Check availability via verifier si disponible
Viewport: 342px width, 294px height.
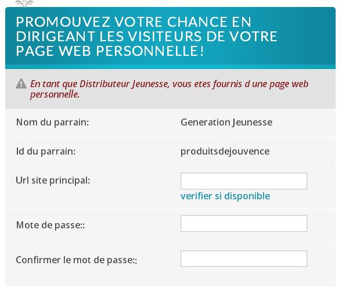point(225,196)
